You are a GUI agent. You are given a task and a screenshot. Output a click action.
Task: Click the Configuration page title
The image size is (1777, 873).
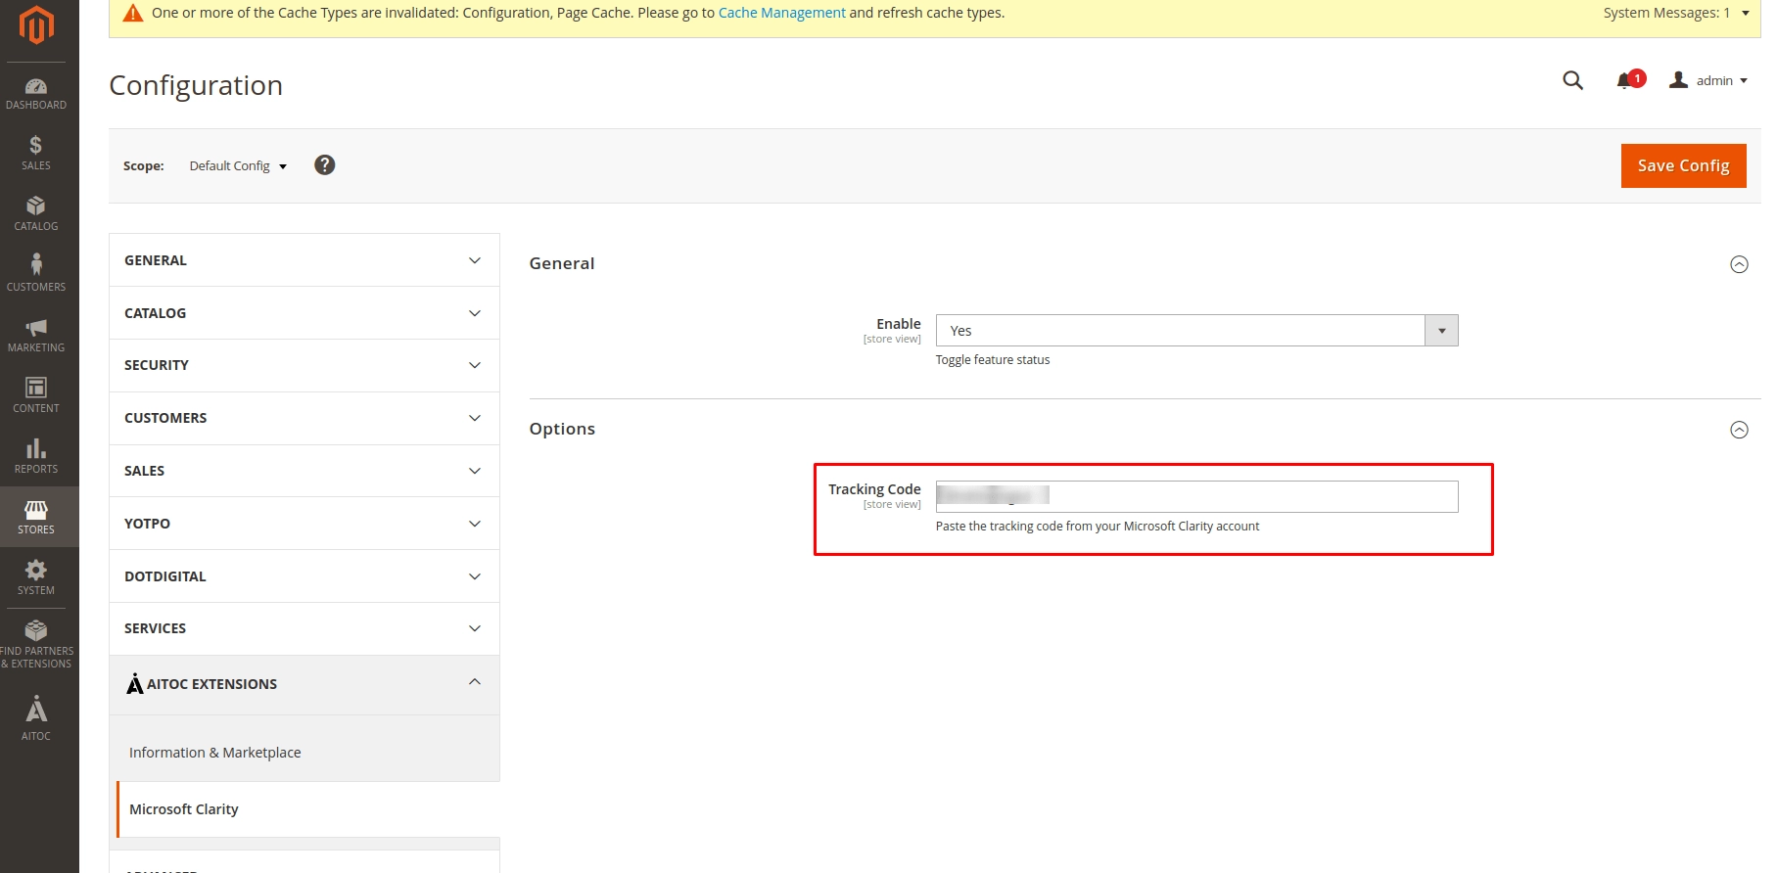click(196, 85)
